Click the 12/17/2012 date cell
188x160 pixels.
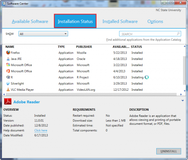coord(121,90)
